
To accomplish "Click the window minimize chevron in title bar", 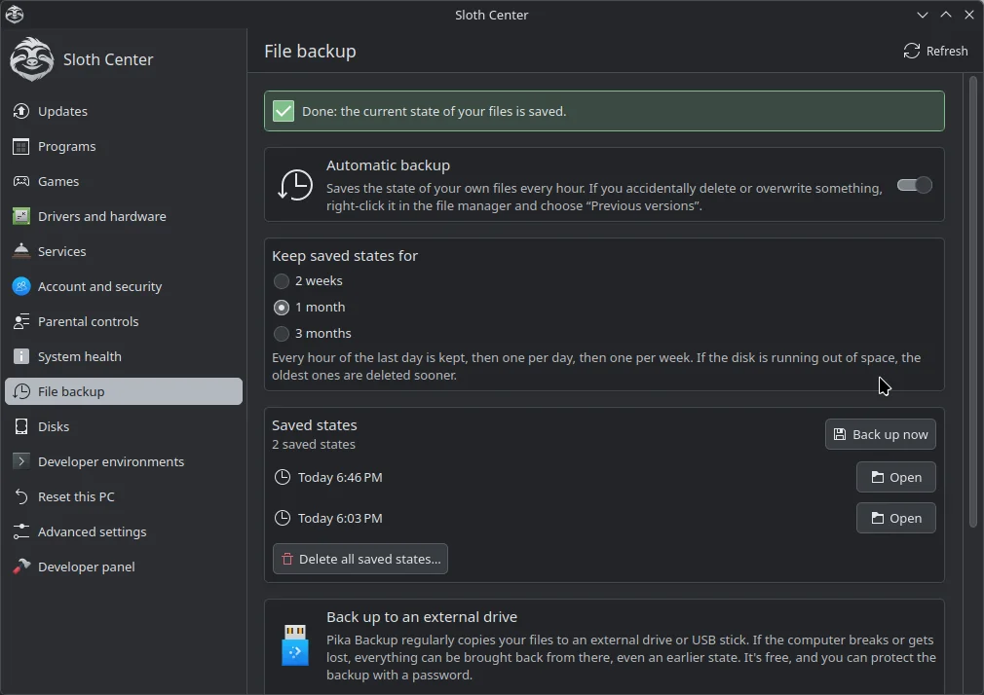I will 923,15.
